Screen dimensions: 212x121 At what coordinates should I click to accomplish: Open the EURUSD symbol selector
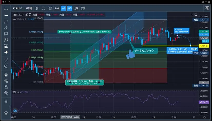17,8
